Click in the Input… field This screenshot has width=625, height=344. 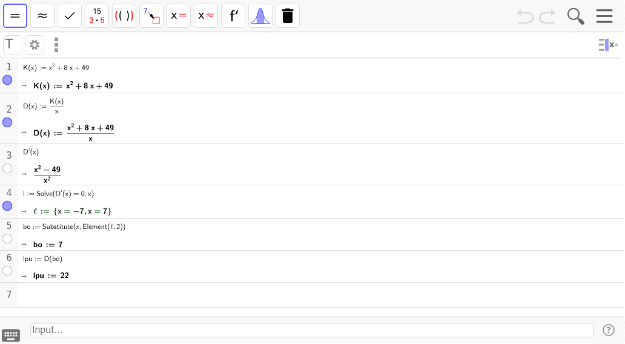312,330
